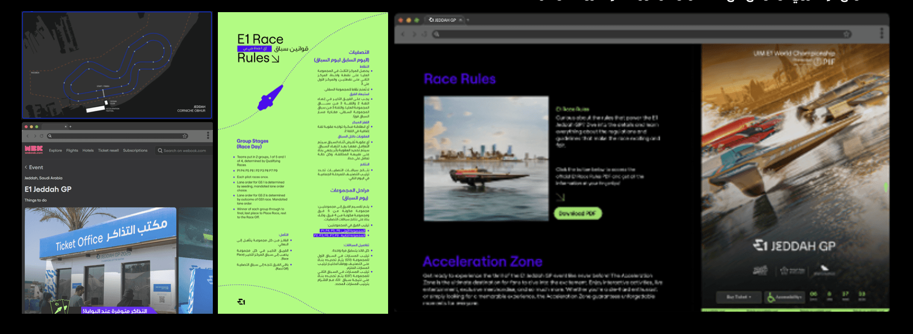The width and height of the screenshot is (913, 334).
Task: Go back in the webook.com browser
Action: pyautogui.click(x=27, y=136)
